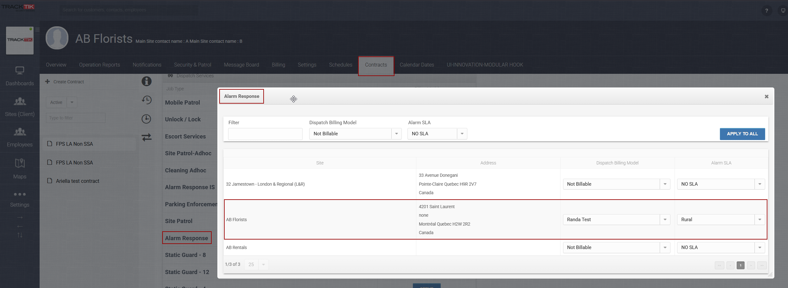Select Site Patrol-Adhoc job type
This screenshot has width=788, height=288.
pos(188,153)
